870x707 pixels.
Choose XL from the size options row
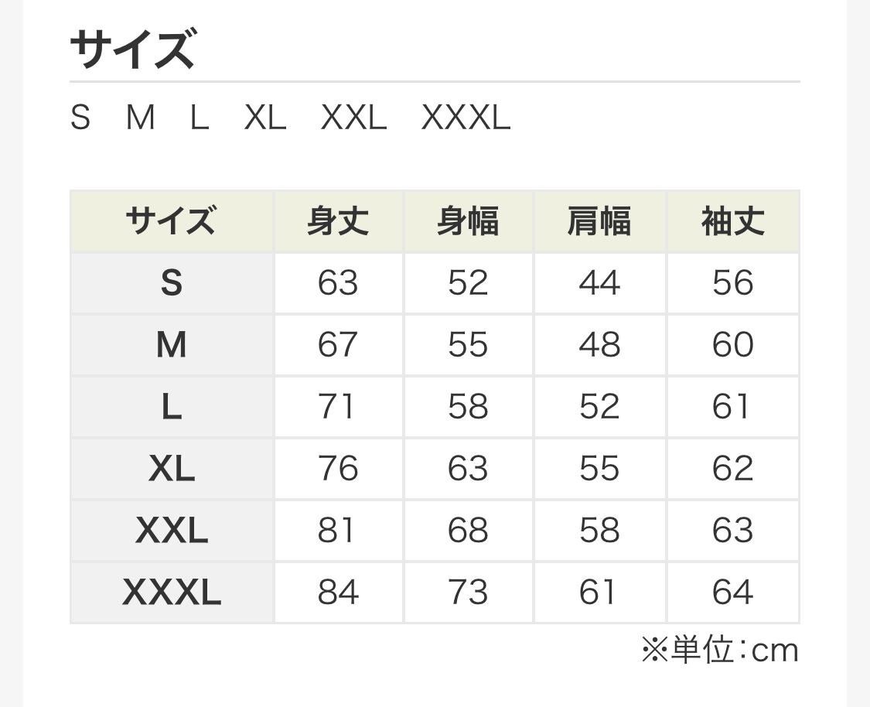(265, 118)
